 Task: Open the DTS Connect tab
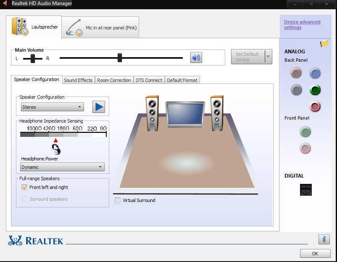coord(149,80)
